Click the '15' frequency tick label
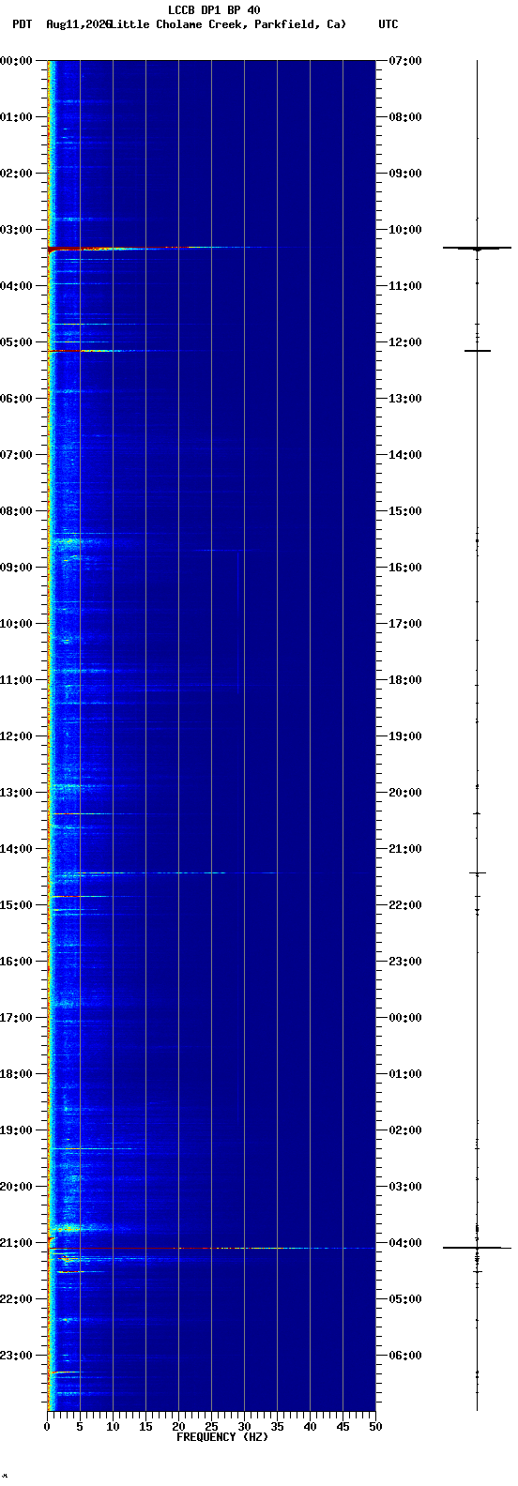This screenshot has height=1486, width=518. pyautogui.click(x=145, y=1427)
